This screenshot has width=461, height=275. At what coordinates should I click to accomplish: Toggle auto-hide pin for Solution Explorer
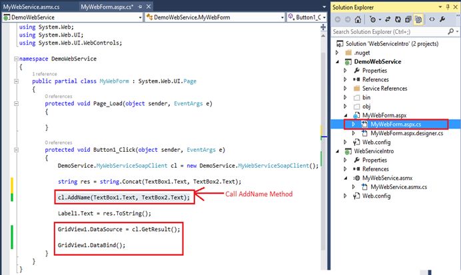coord(448,7)
